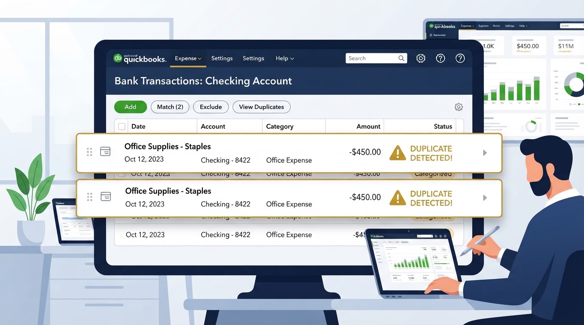Select the 'Bank Transactions: Checking Account' heading
Image resolution: width=584 pixels, height=325 pixels.
pyautogui.click(x=203, y=81)
